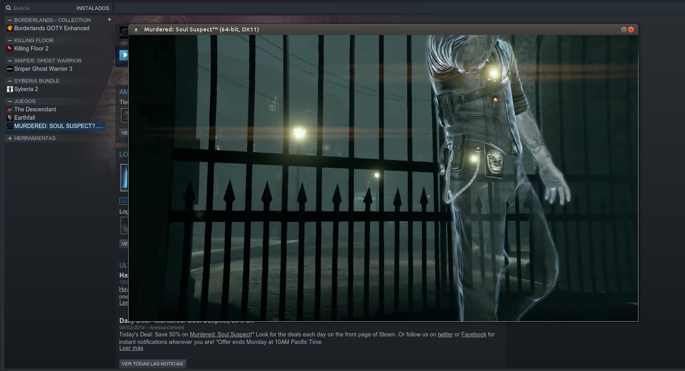Expand the HERRAMIENTAS category
This screenshot has height=371, width=685.
[x=10, y=138]
